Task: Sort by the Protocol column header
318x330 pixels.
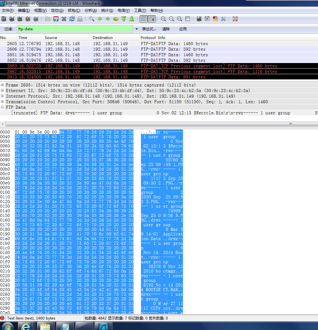Action: (x=148, y=37)
